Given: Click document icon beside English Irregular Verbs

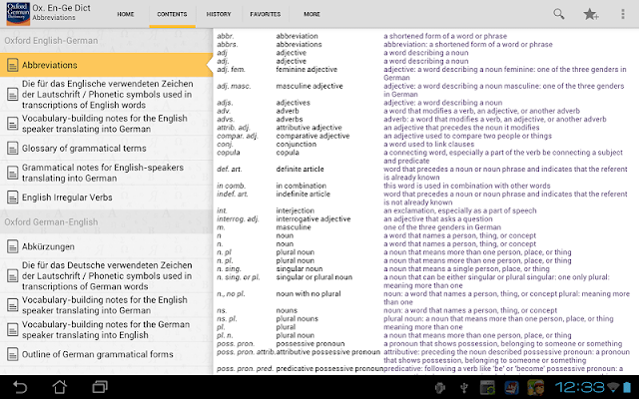Looking at the screenshot, I should click(13, 198).
